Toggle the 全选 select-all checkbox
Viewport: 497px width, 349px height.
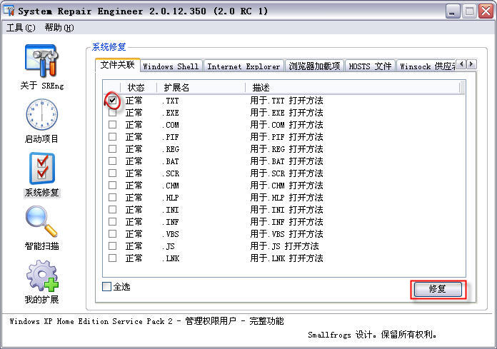pyautogui.click(x=106, y=287)
